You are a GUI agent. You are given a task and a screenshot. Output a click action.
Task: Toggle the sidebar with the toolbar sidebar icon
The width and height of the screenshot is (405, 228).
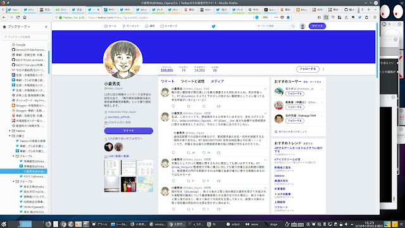[326, 17]
